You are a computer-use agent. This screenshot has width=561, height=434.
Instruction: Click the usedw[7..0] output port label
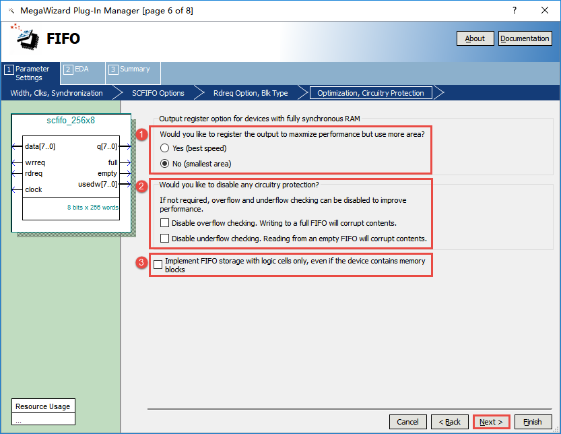coord(98,184)
